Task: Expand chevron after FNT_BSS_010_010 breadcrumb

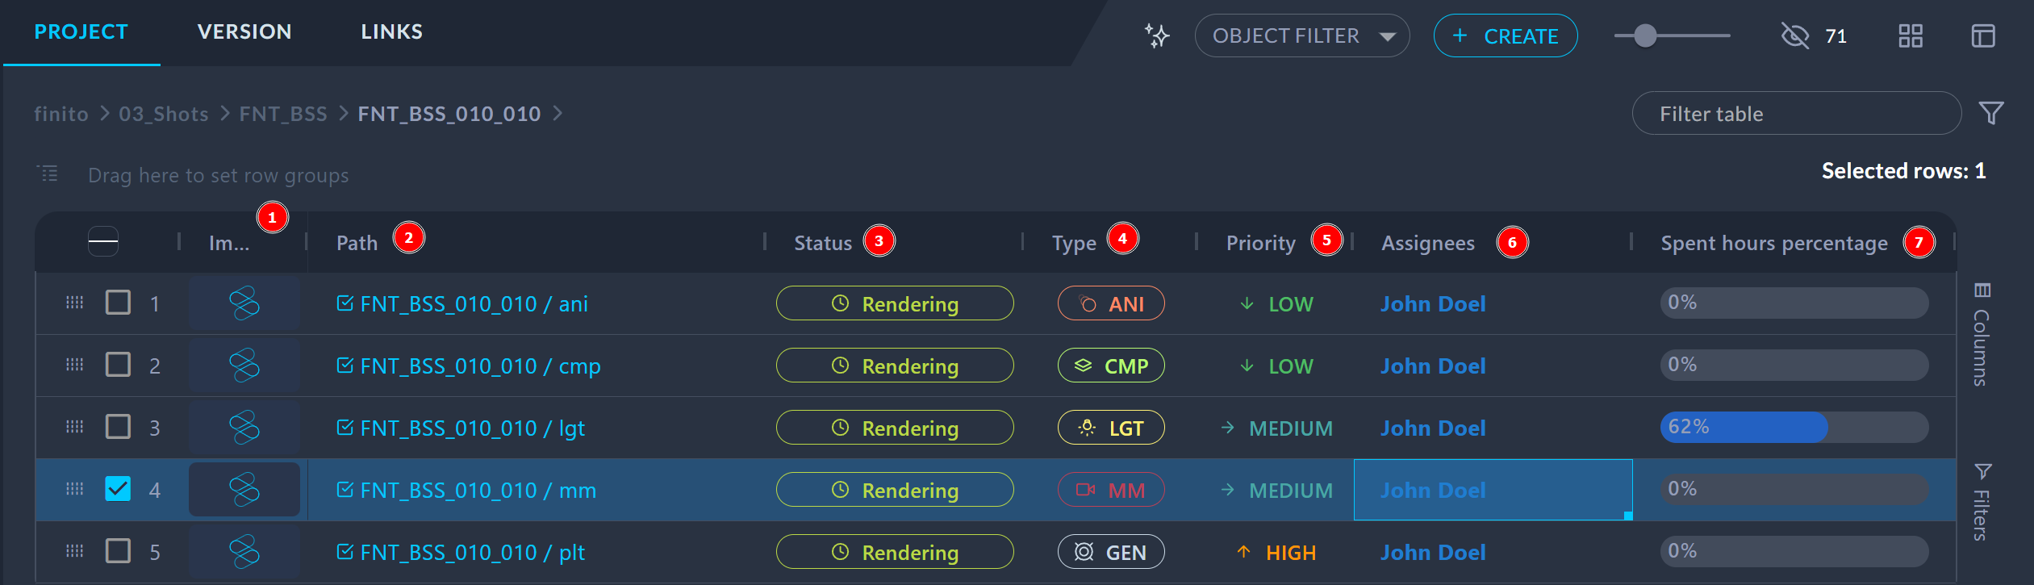Action: coord(558,114)
